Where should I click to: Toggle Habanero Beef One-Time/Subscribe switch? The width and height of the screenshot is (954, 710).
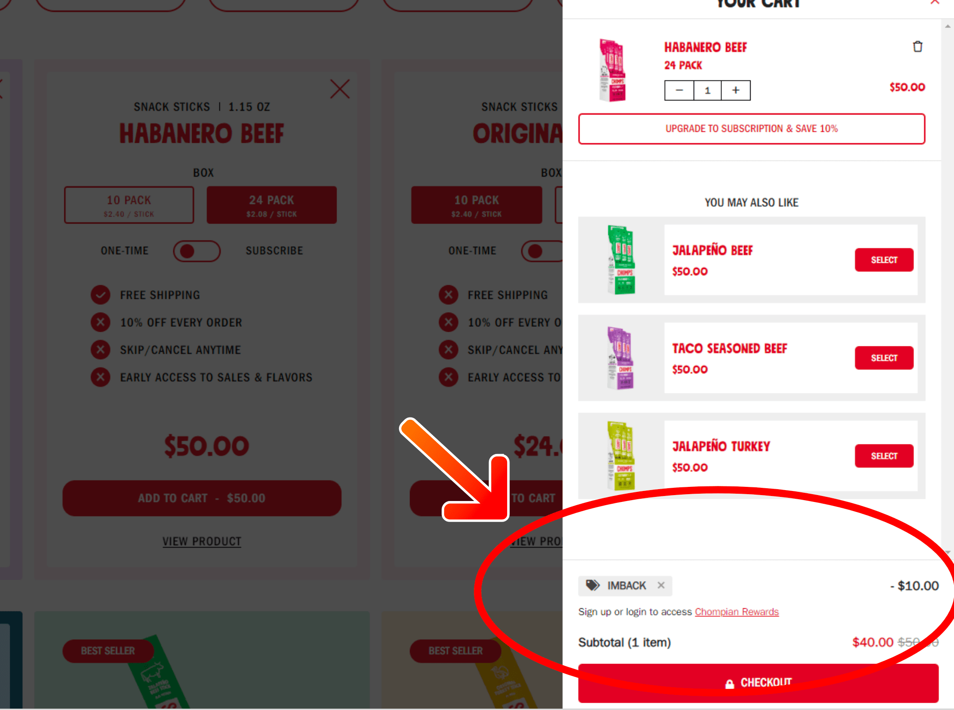coord(197,251)
